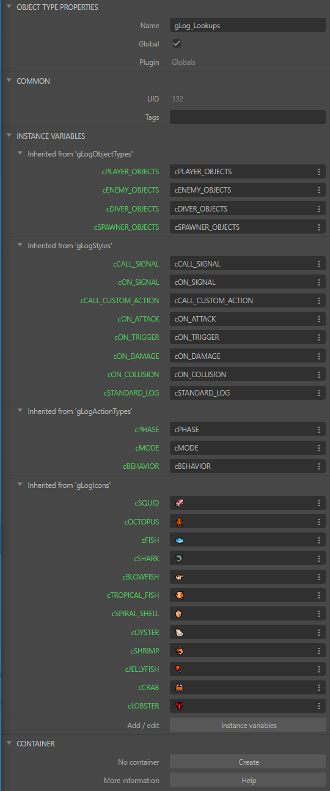Viewport: 330px width, 791px height.
Task: Click the jellyfish icon in cJELLYFISH row
Action: point(179,669)
